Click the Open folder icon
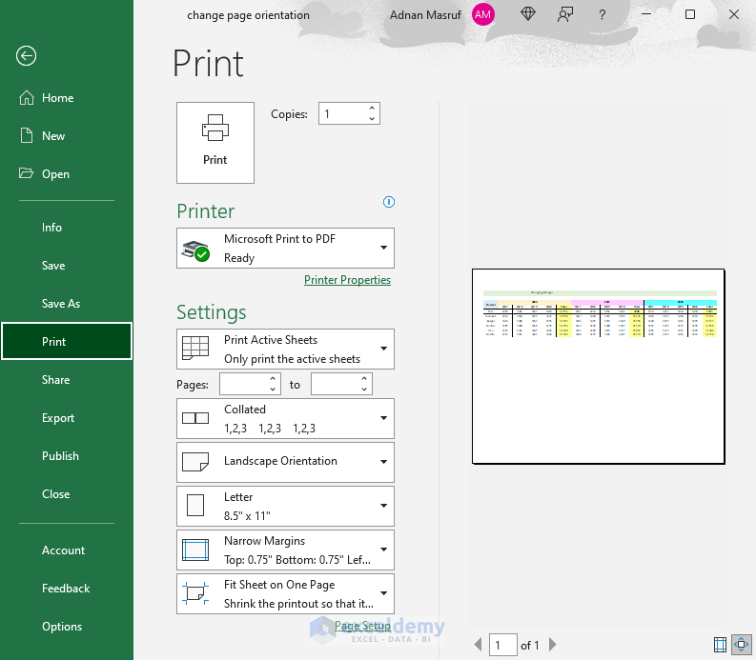 click(26, 173)
